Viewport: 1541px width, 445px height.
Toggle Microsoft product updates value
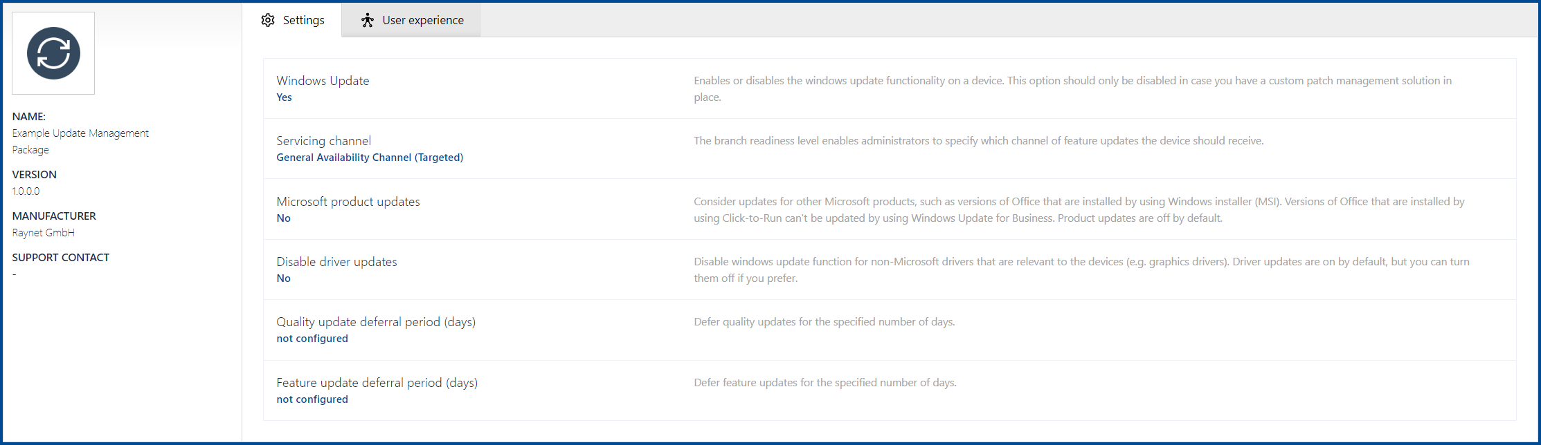click(x=284, y=218)
